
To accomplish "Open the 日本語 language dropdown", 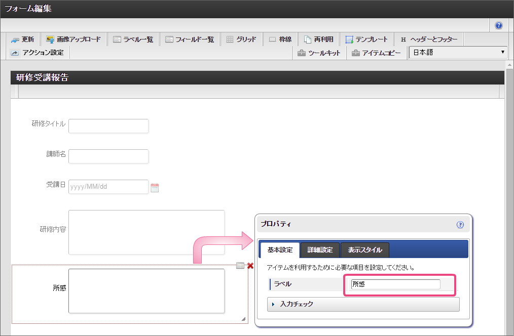I will (458, 53).
